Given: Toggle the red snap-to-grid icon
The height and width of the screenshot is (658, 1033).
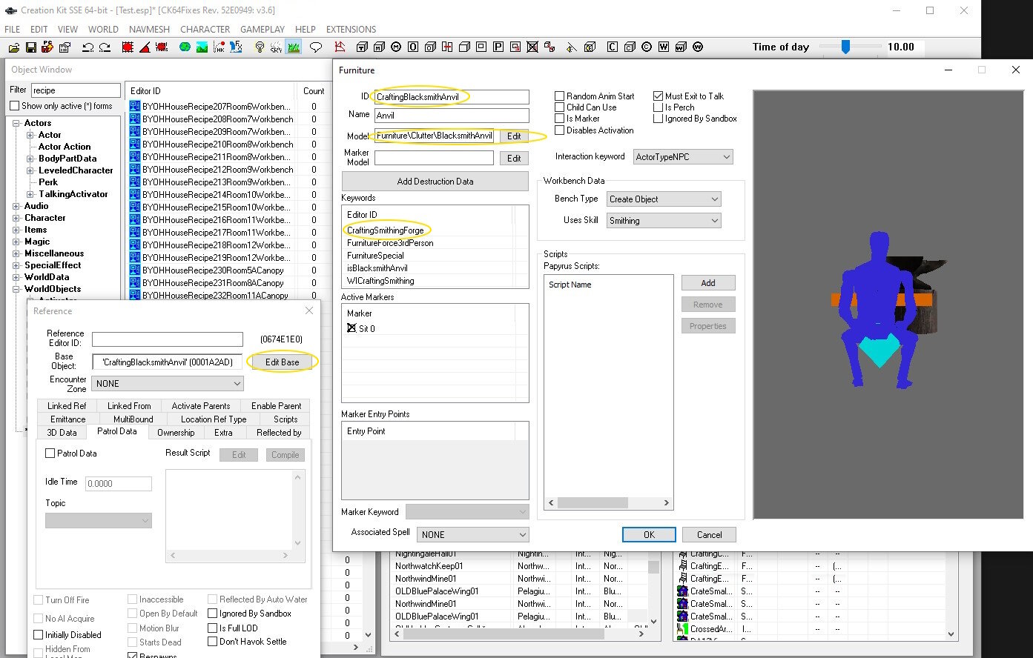Looking at the screenshot, I should [x=128, y=47].
